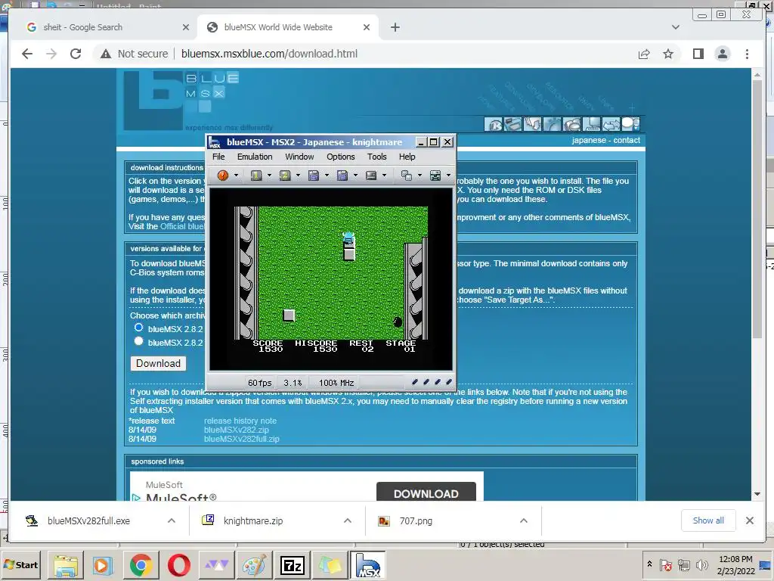Viewport: 774px width, 581px height.
Task: Click the computer site navigation icon
Action: (592, 124)
